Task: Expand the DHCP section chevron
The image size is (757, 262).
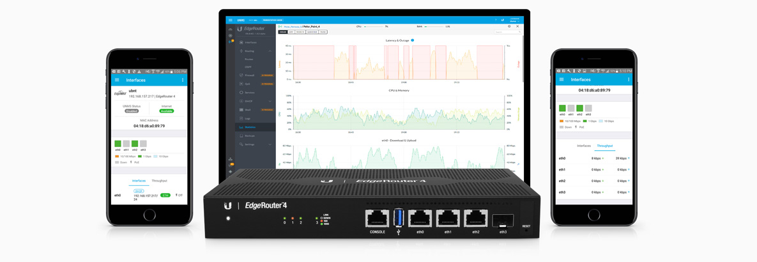Action: [270, 101]
